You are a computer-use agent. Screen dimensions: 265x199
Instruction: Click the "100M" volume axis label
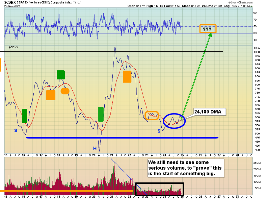pos(257,182)
